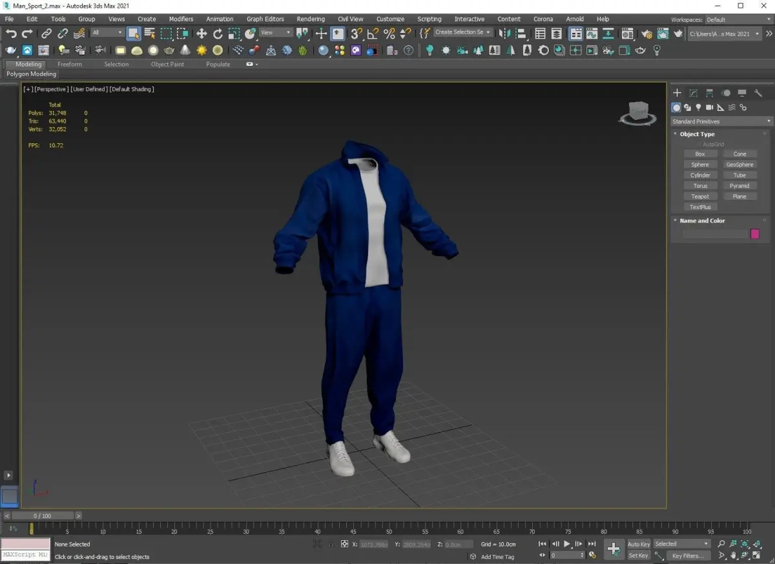Open Select by Name dialog icon

point(150,34)
